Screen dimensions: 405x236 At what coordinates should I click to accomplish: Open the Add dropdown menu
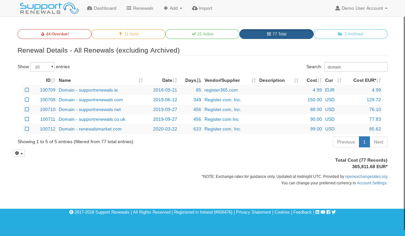[x=173, y=8]
